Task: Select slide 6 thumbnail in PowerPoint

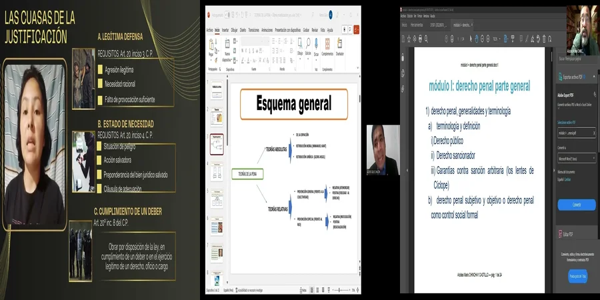Action: pos(217,226)
